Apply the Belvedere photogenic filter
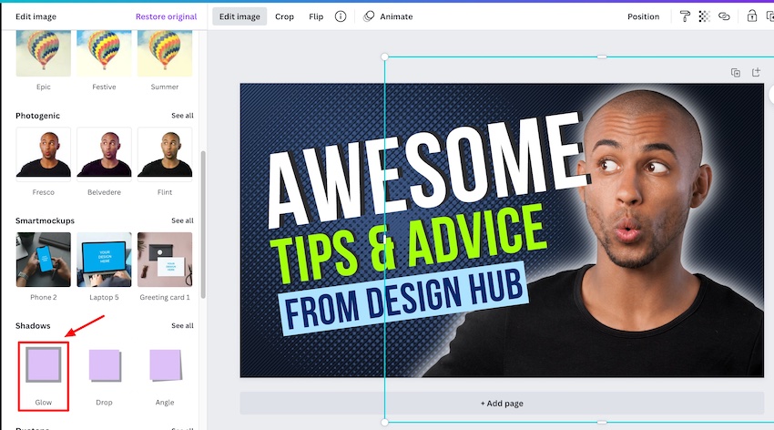The width and height of the screenshot is (774, 430). (x=104, y=155)
